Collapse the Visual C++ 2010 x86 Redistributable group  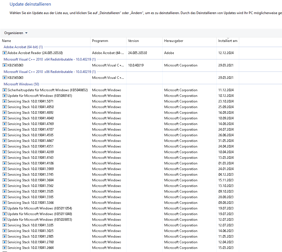50,72
